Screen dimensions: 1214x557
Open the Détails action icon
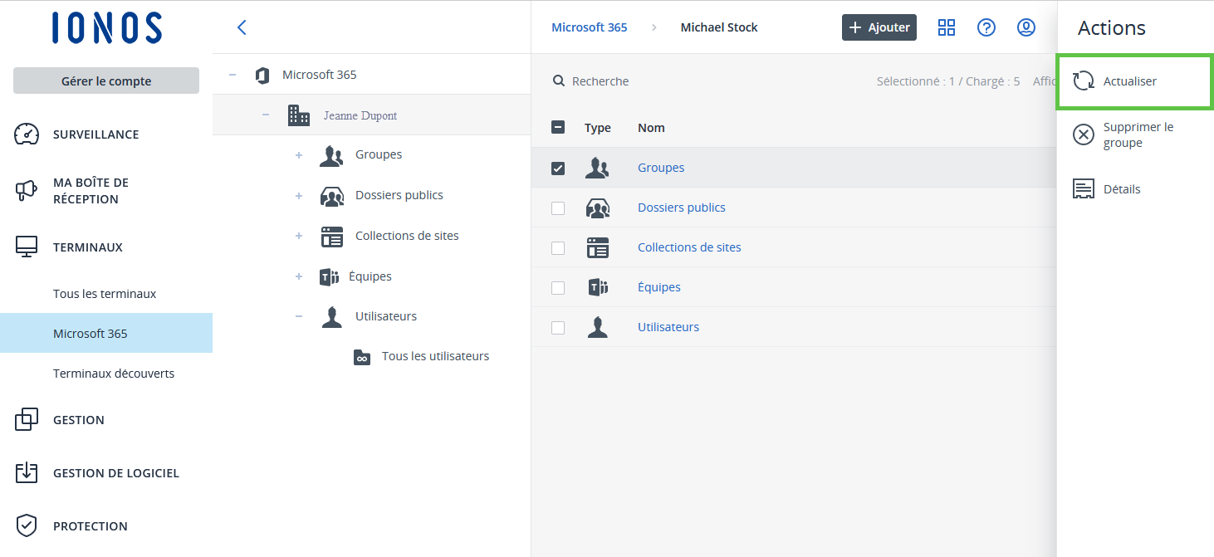(1084, 189)
